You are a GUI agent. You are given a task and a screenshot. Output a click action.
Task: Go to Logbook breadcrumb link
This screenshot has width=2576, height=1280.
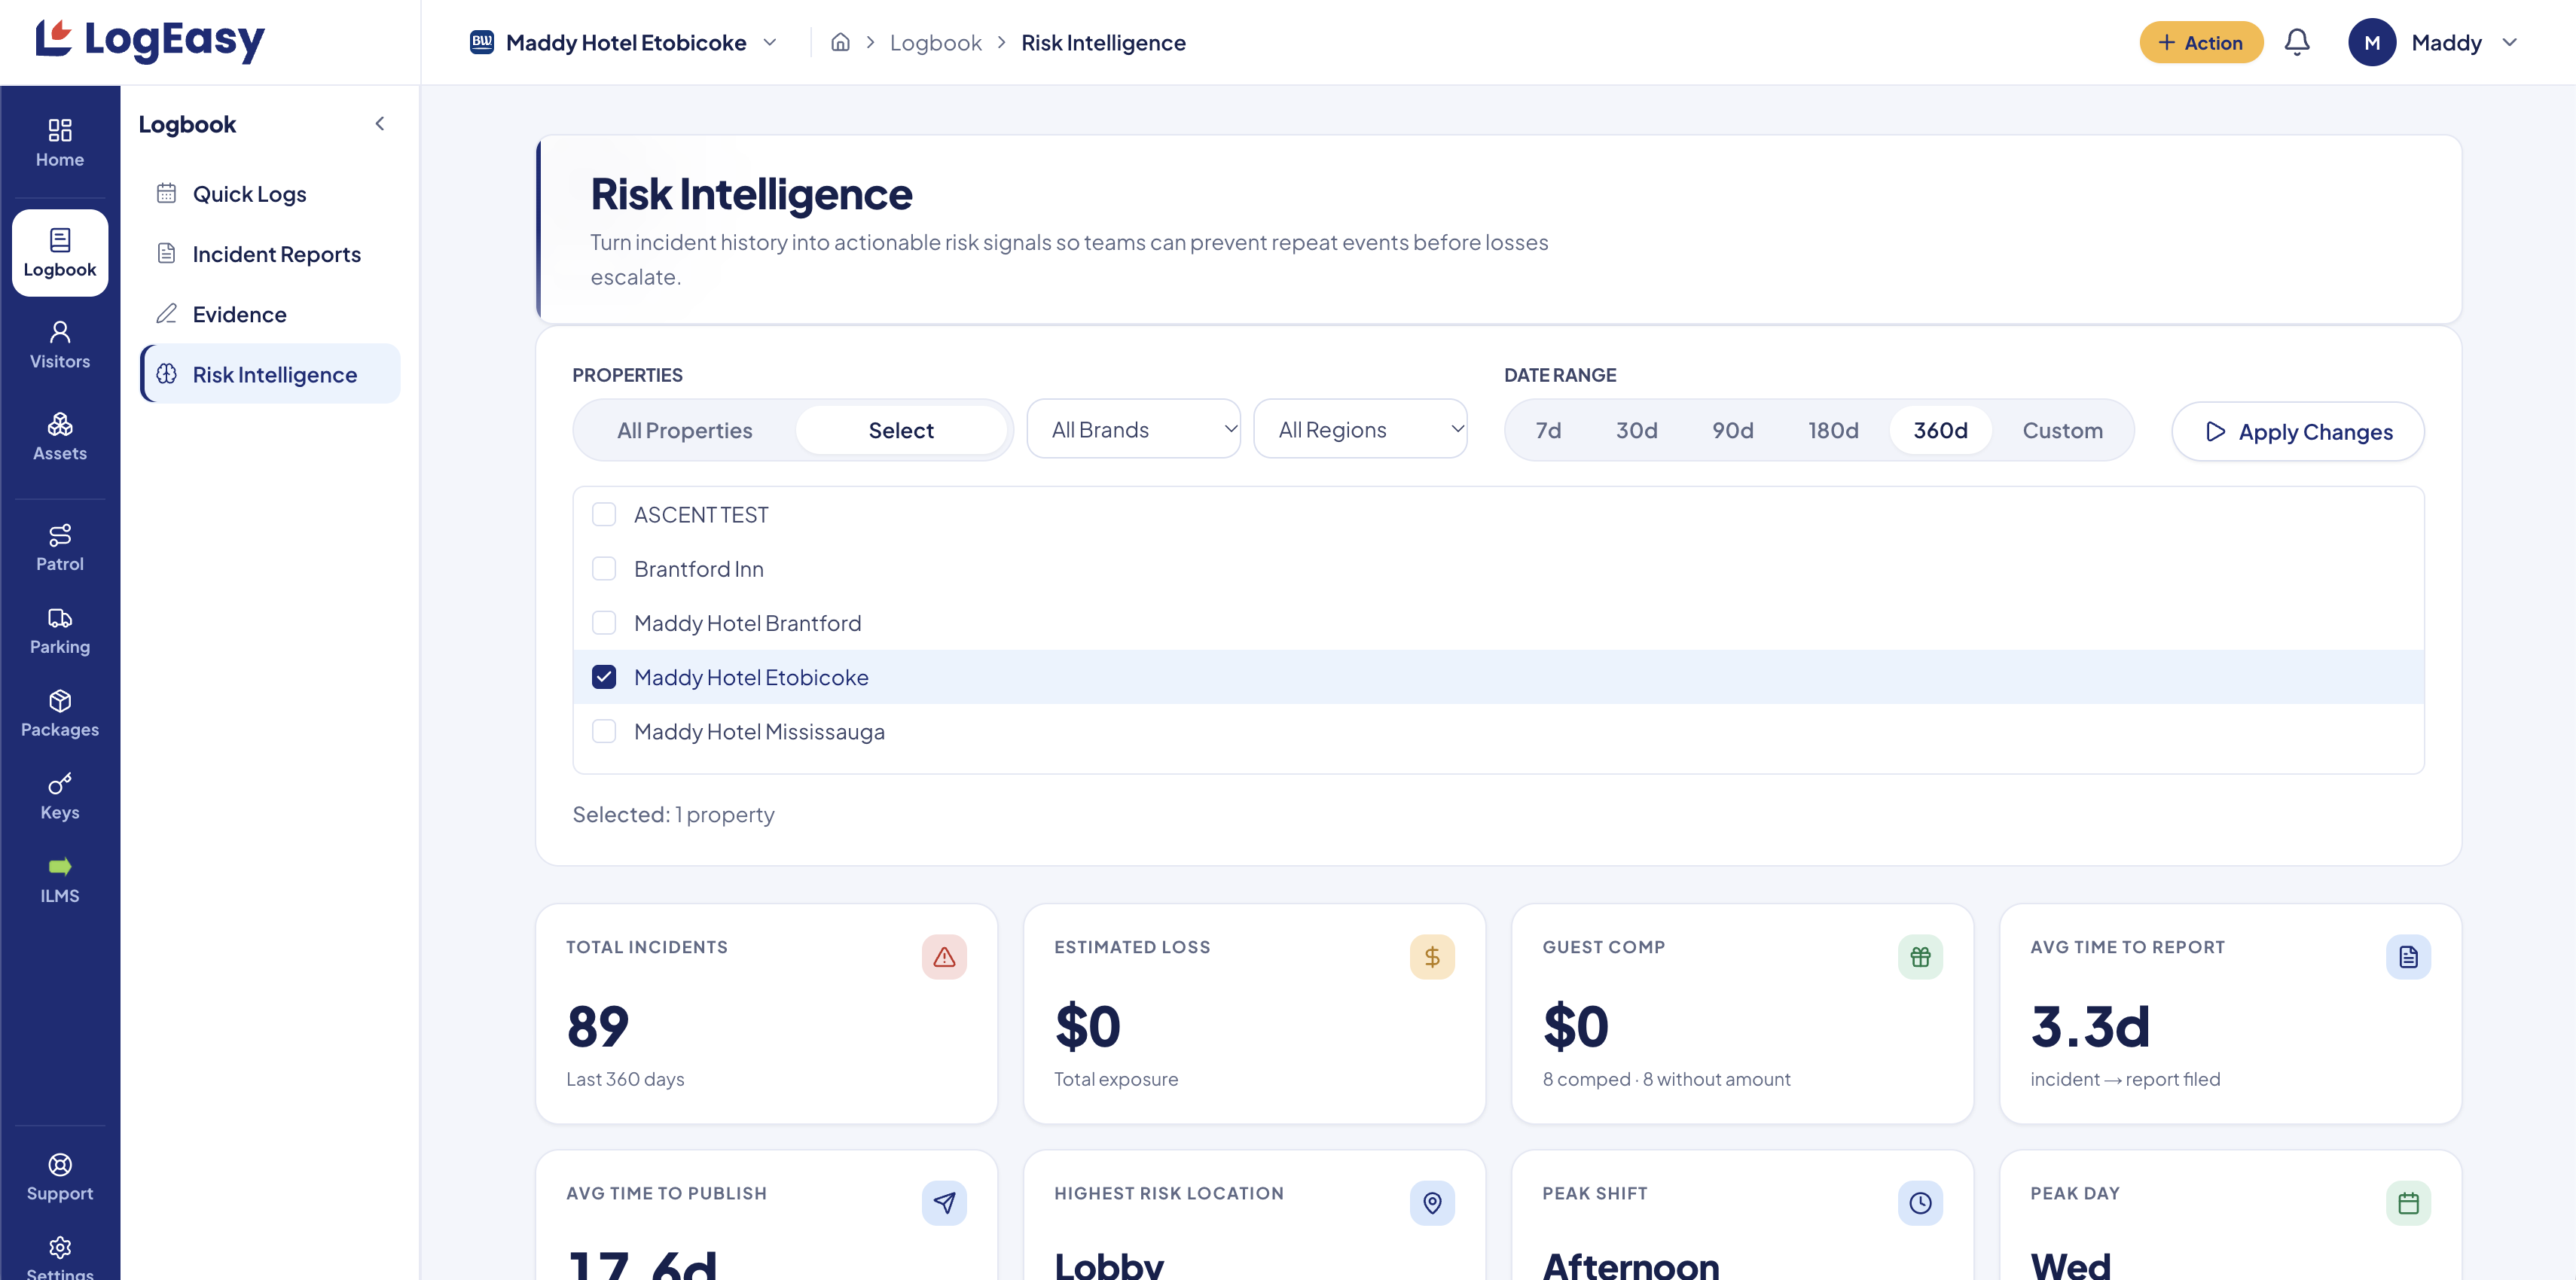coord(935,42)
